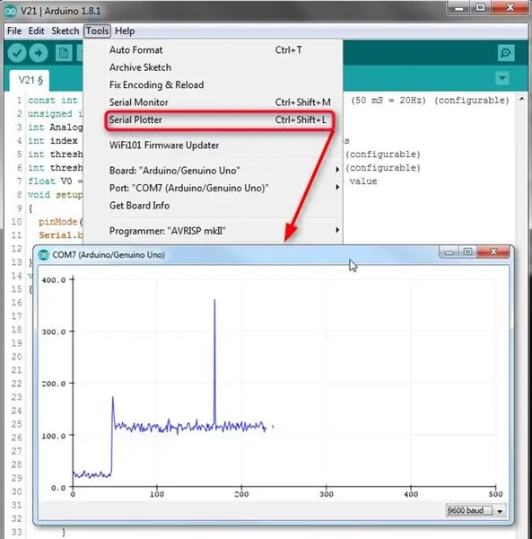The image size is (532, 539).
Task: Open the Help menu
Action: [125, 31]
